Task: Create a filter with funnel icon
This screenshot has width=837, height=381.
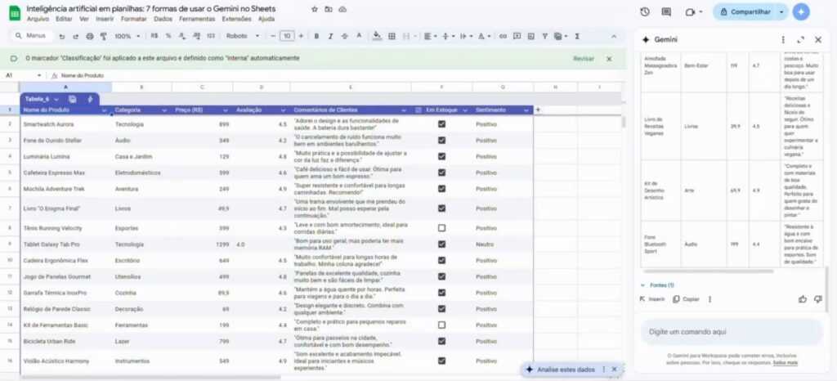Action: [544, 36]
